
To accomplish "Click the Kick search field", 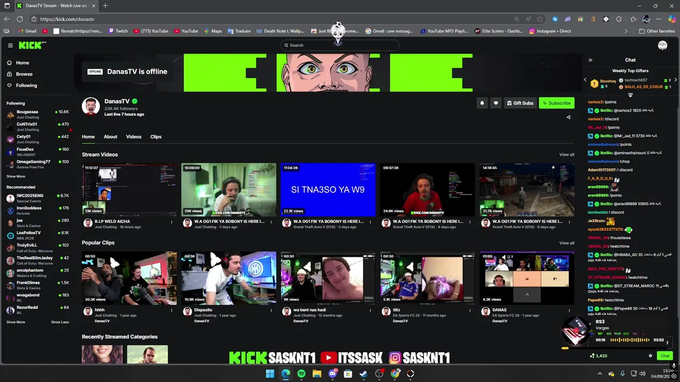I will tap(340, 45).
